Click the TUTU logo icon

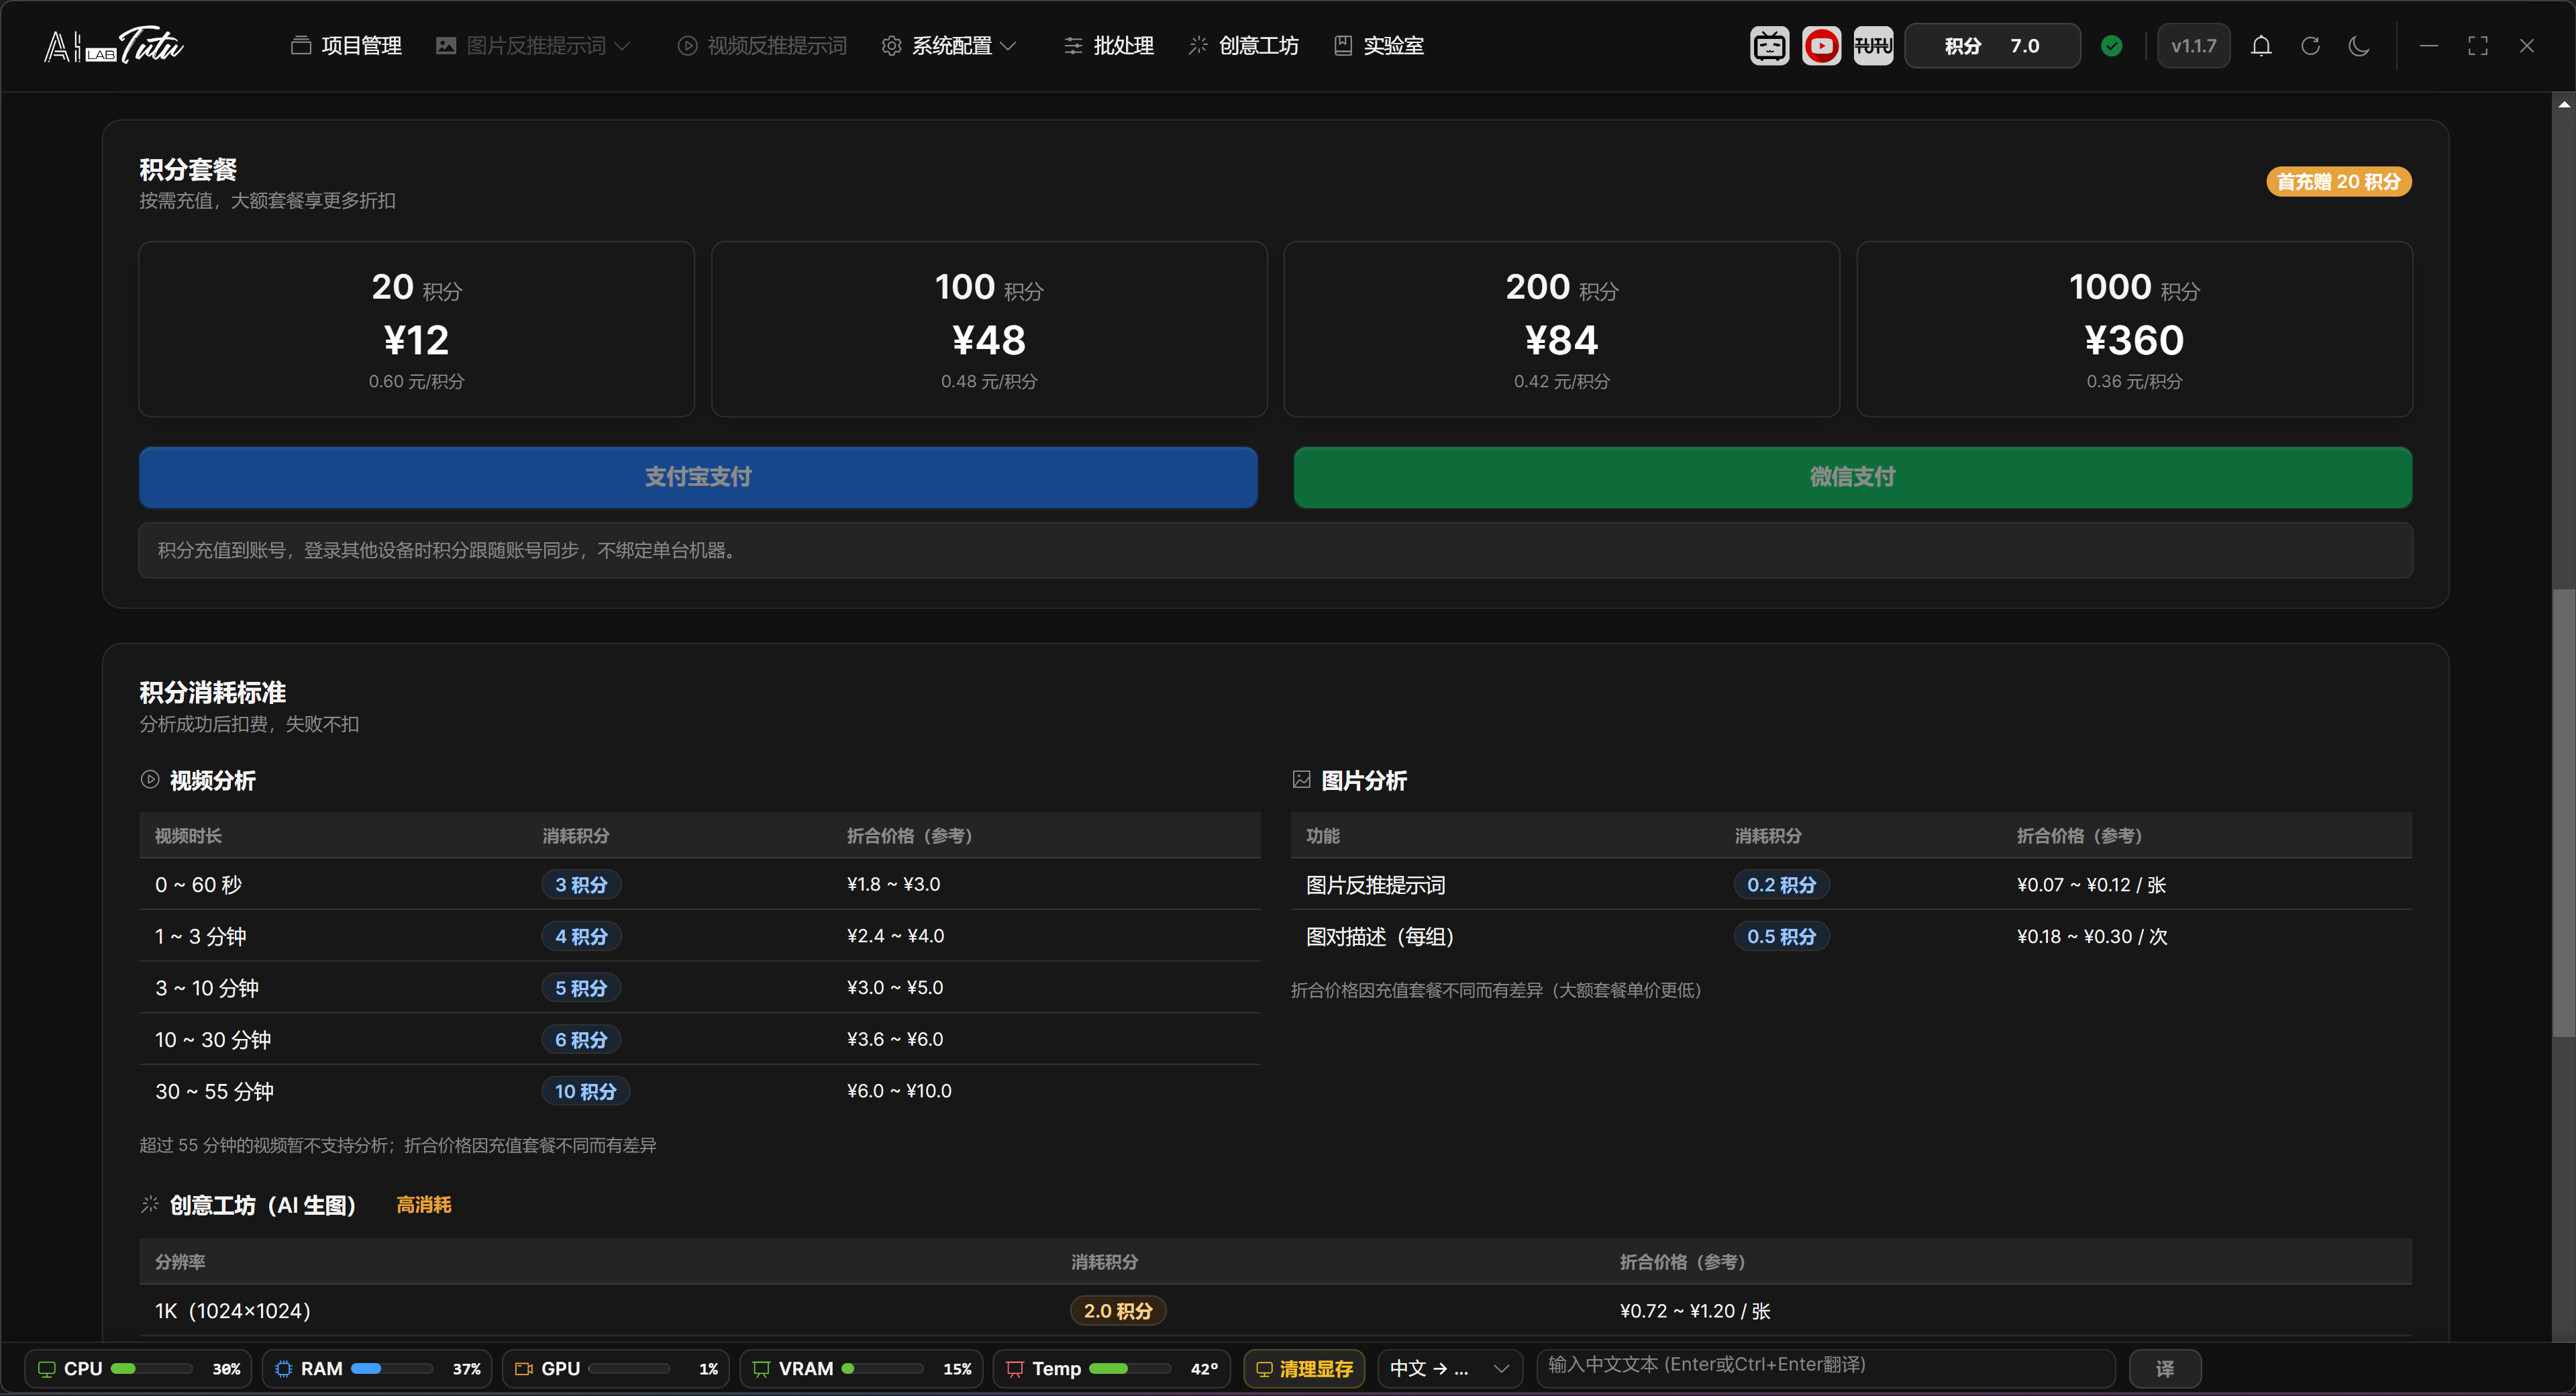[x=1873, y=46]
